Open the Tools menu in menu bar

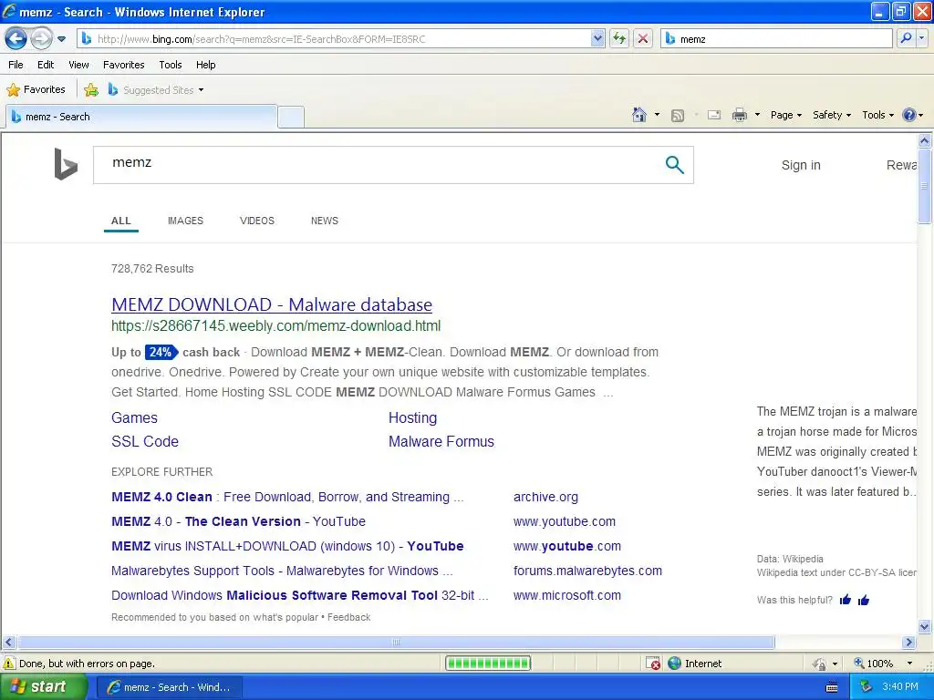coord(171,65)
